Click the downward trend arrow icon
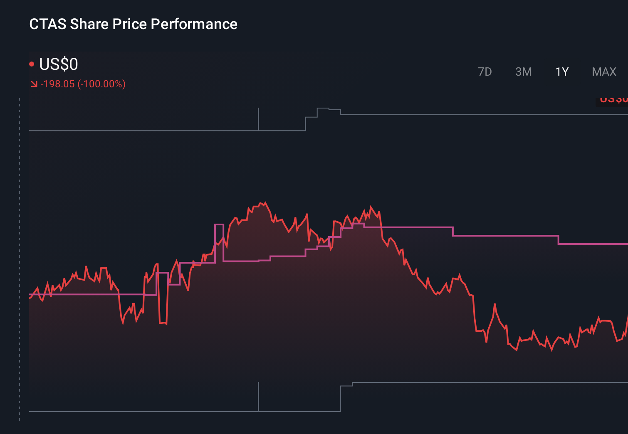This screenshot has width=628, height=434. tap(34, 83)
